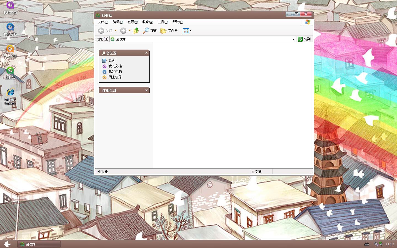This screenshot has width=397, height=248.
Task: Select 我的电脑 desktop icon
Action: pyautogui.click(x=10, y=29)
